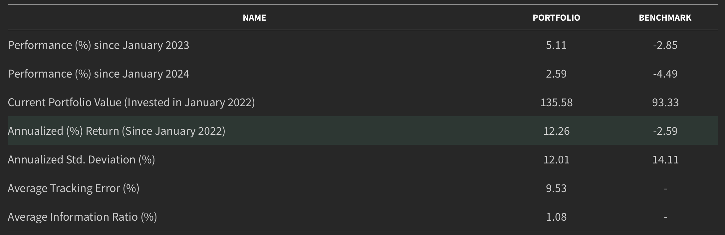
Task: Click the NAME column header
Action: point(254,18)
